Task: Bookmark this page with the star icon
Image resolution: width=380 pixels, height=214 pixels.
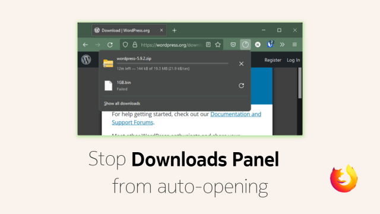Action: pyautogui.click(x=218, y=45)
